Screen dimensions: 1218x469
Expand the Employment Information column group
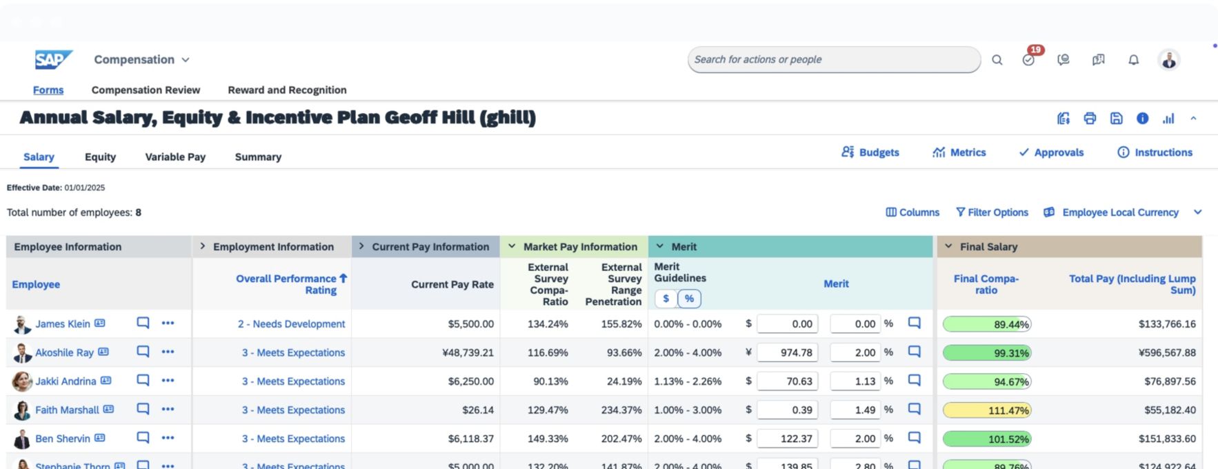(203, 246)
